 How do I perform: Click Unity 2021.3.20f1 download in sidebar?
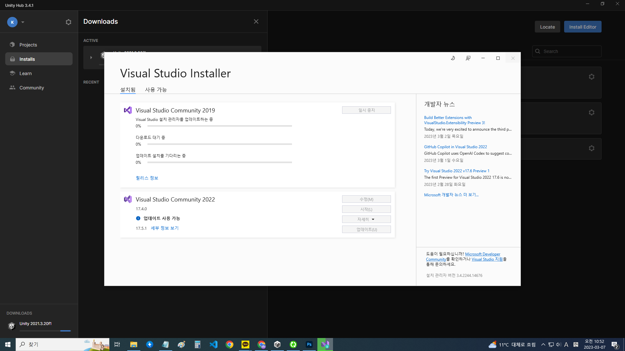pyautogui.click(x=39, y=326)
